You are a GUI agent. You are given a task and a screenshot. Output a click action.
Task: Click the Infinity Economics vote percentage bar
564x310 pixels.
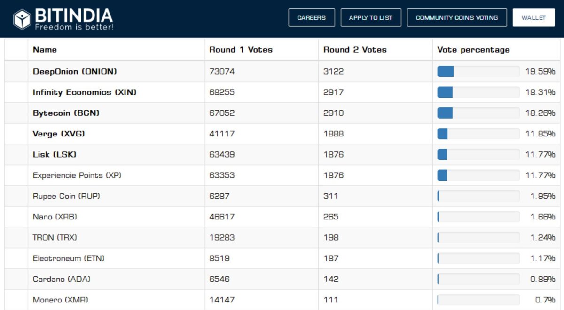tap(478, 92)
